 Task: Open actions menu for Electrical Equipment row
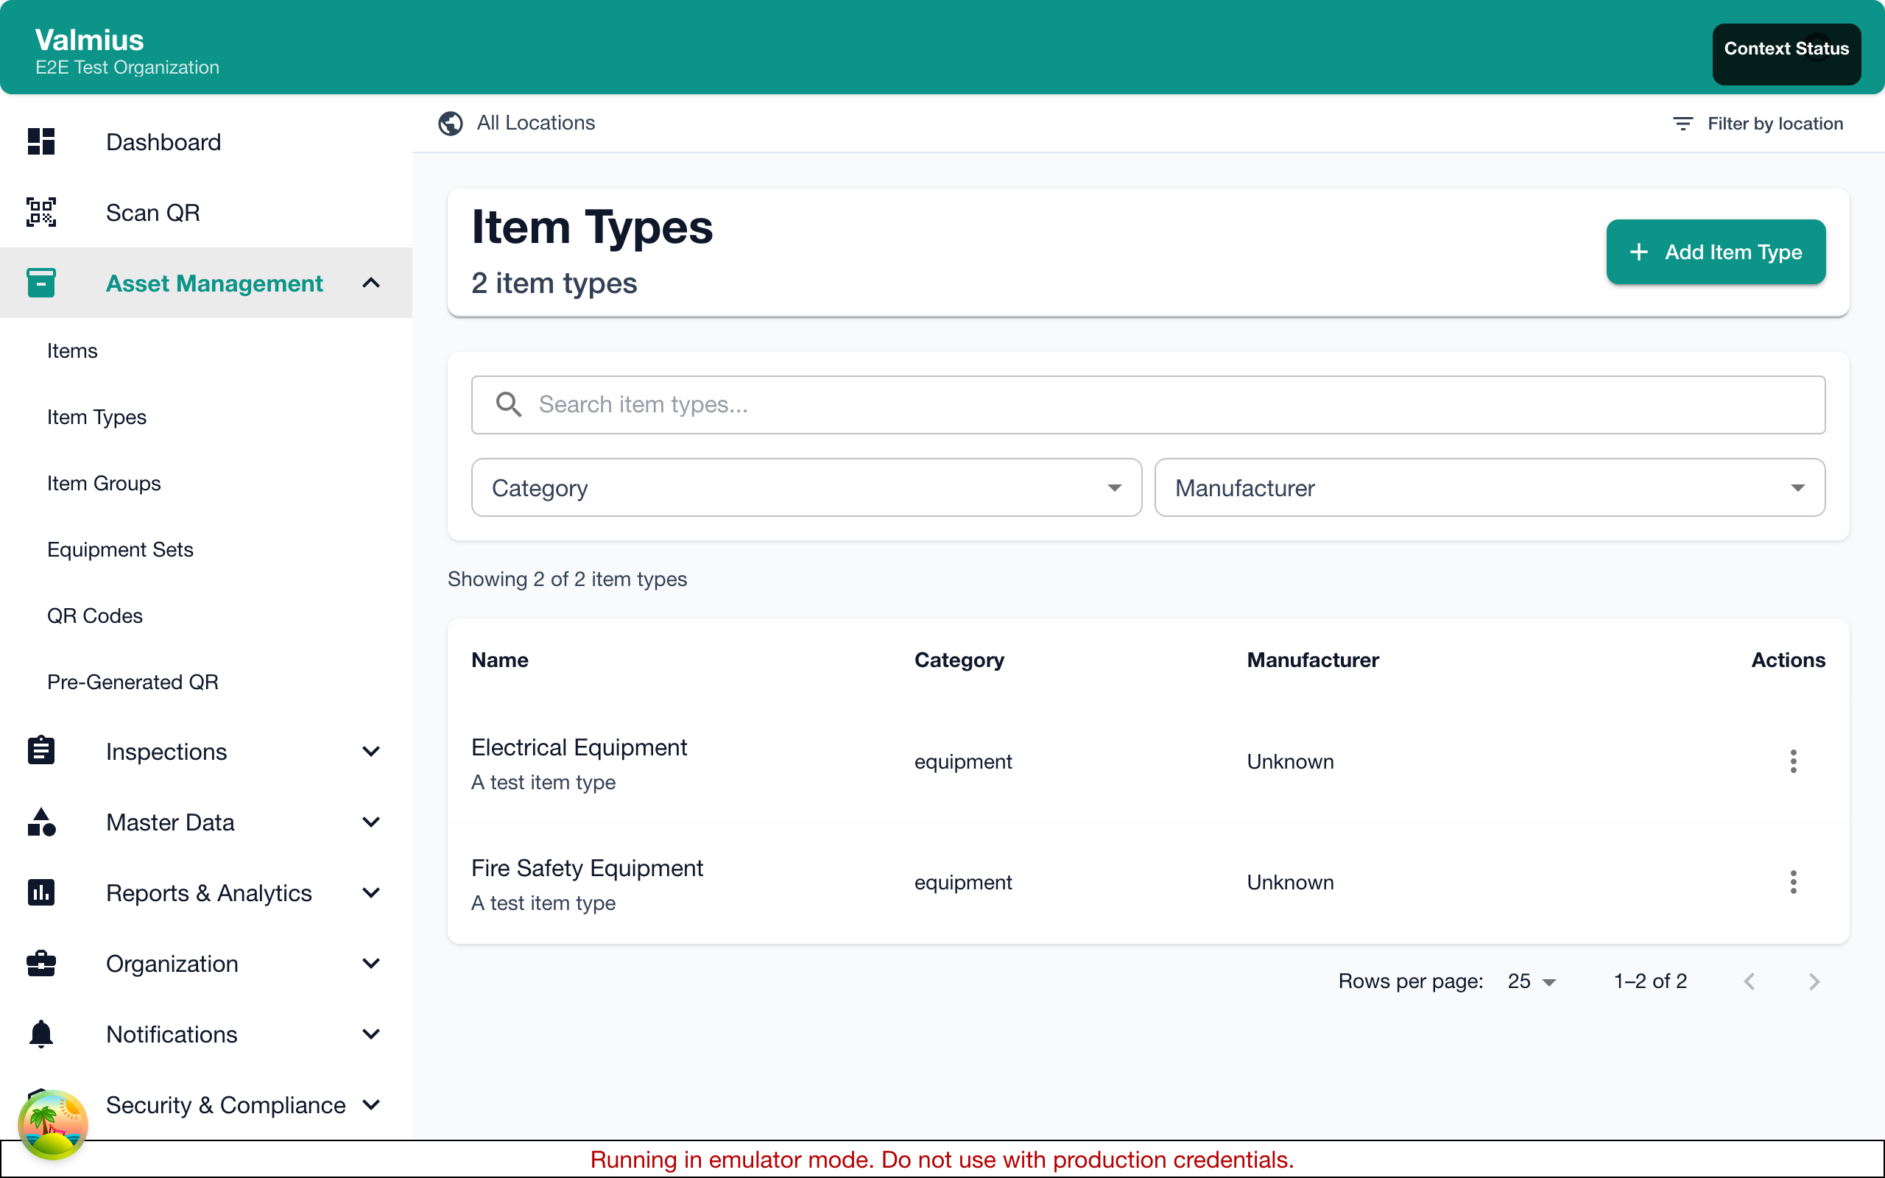click(x=1793, y=761)
